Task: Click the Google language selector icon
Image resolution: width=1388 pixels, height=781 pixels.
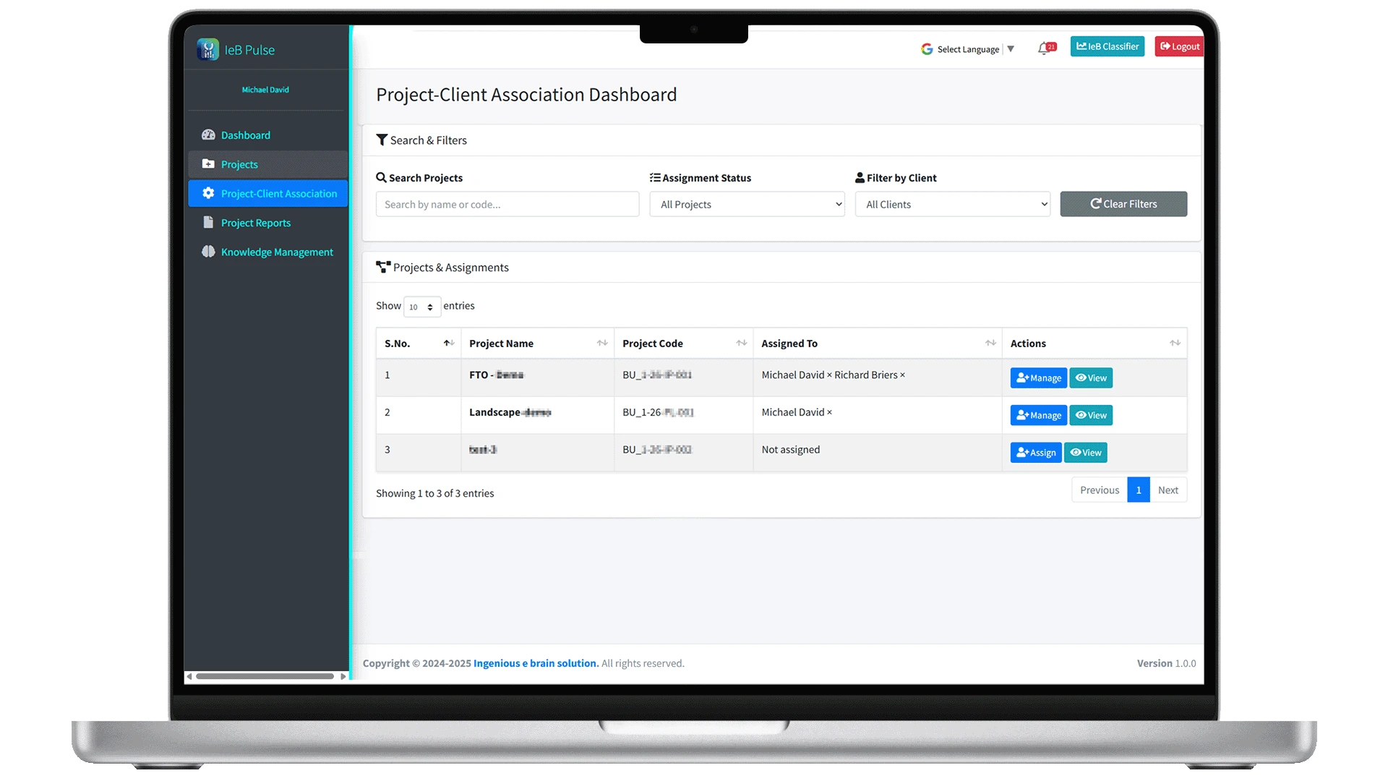Action: 927,49
